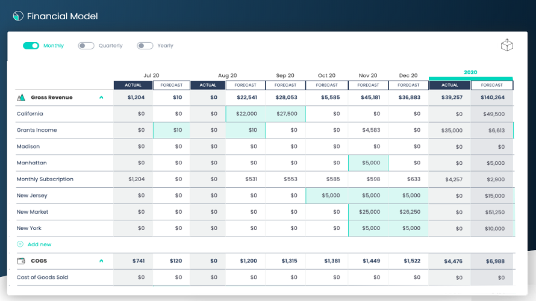The width and height of the screenshot is (536, 301).
Task: Click the Manhattan row label
Action: (x=32, y=163)
